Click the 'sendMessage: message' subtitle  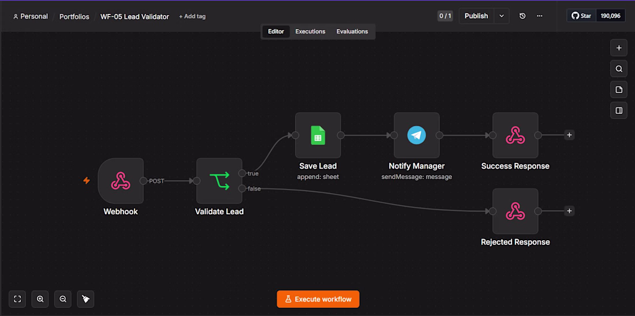click(x=417, y=177)
